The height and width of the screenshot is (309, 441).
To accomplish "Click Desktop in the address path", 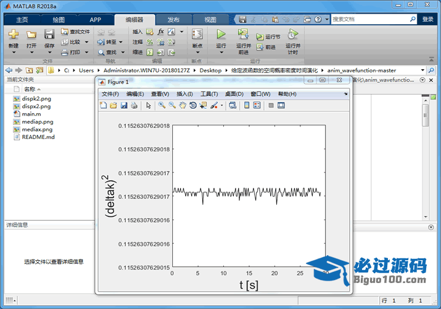I will pos(210,70).
